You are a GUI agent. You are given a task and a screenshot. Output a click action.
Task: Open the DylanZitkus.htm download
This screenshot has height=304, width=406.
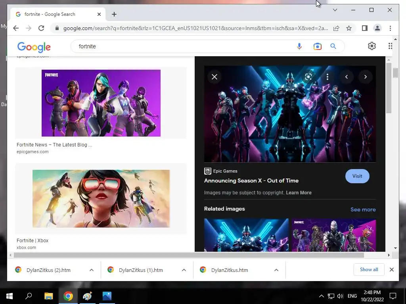tap(230, 270)
